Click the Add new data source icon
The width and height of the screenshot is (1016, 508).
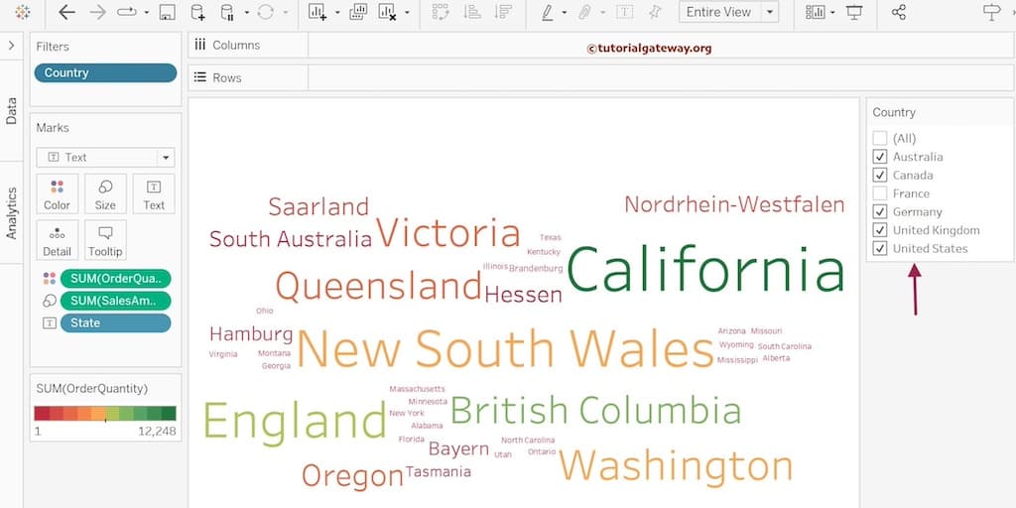coord(197,12)
